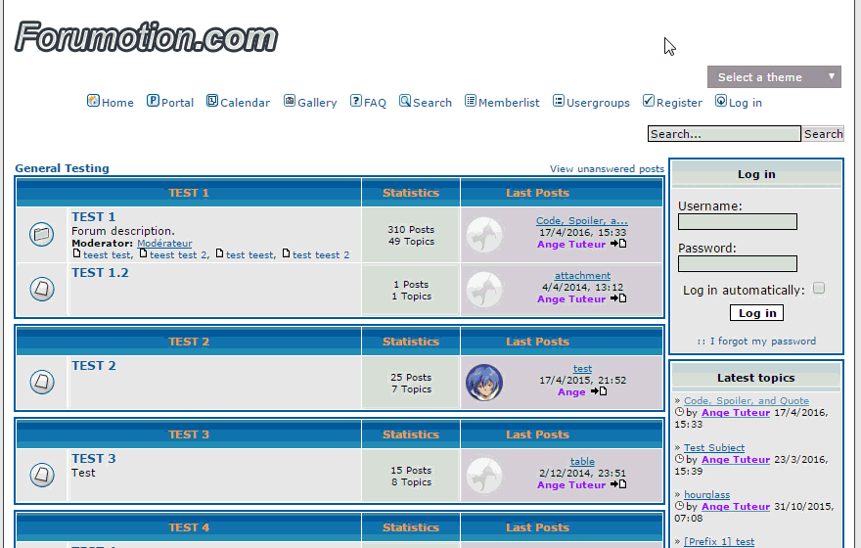Image resolution: width=861 pixels, height=548 pixels.
Task: Click the TEST 3 forum status icon
Action: tap(42, 475)
